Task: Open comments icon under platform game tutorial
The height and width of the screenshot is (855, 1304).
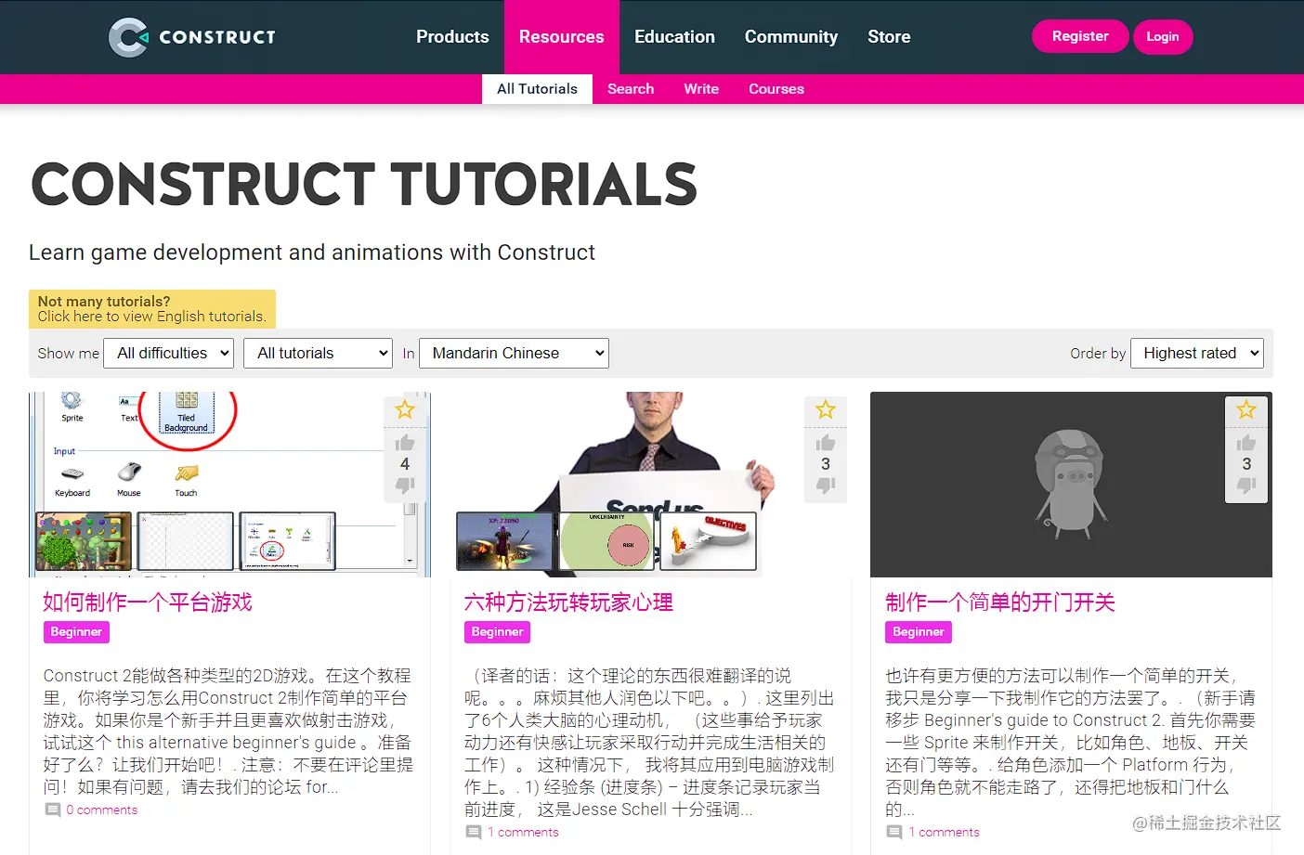Action: [53, 810]
